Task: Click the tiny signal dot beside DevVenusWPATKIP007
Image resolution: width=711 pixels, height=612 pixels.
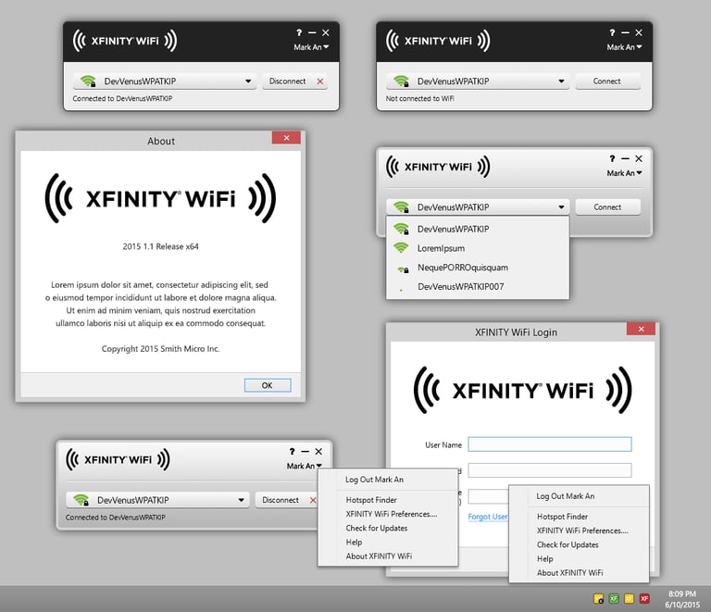Action: [401, 290]
